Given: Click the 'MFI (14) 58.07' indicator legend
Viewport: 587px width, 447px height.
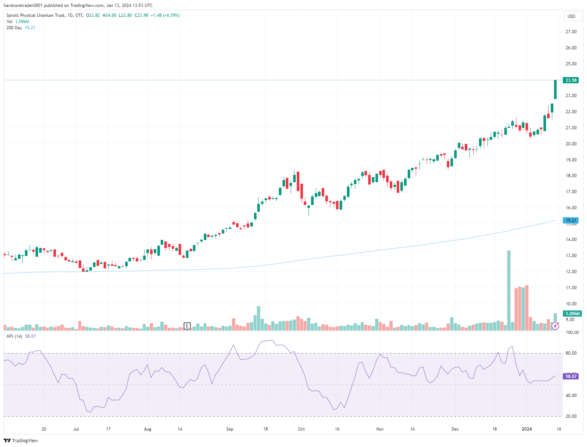Looking at the screenshot, I should (x=21, y=336).
